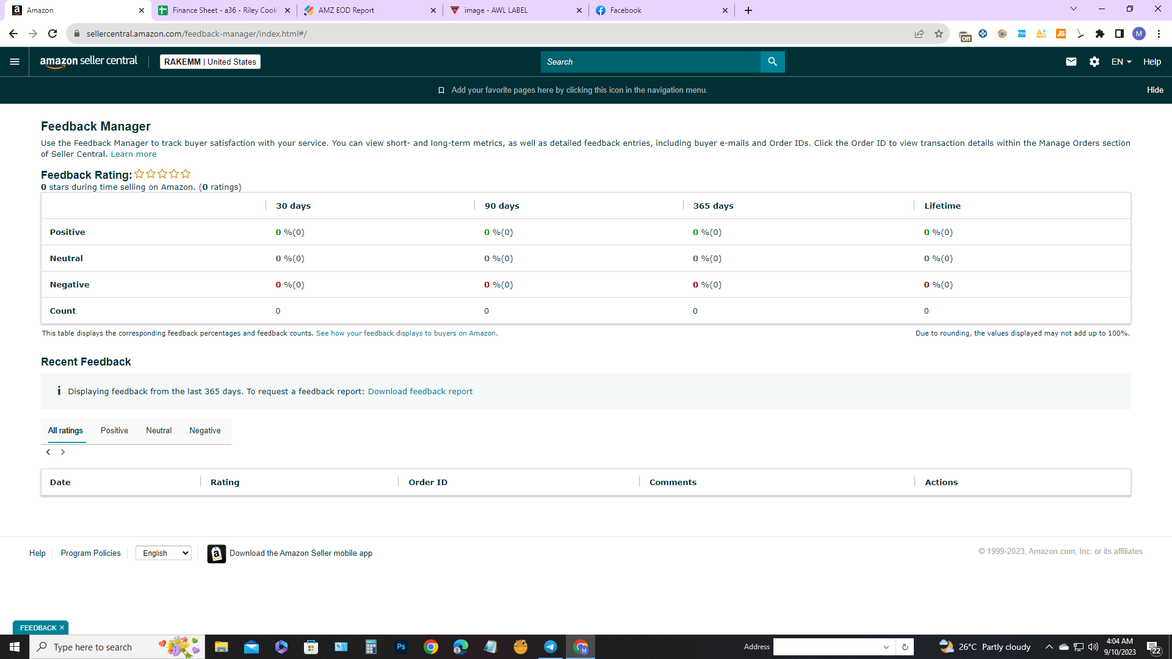Screen dimensions: 1172x659
Task: Close the Facebook browser tab
Action: click(x=725, y=10)
